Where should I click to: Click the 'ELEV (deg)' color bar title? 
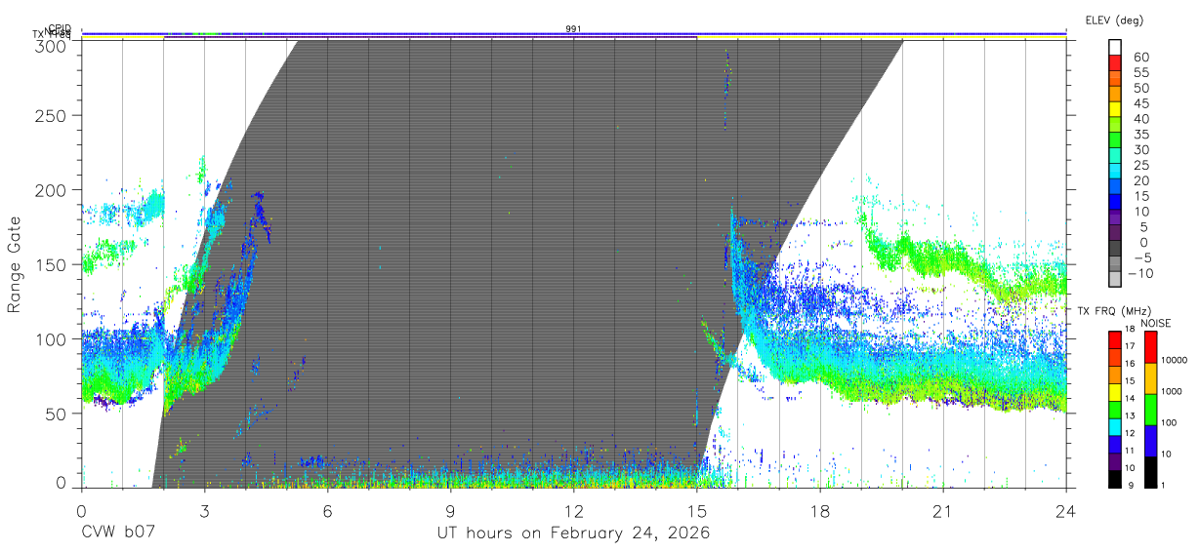(x=1114, y=20)
